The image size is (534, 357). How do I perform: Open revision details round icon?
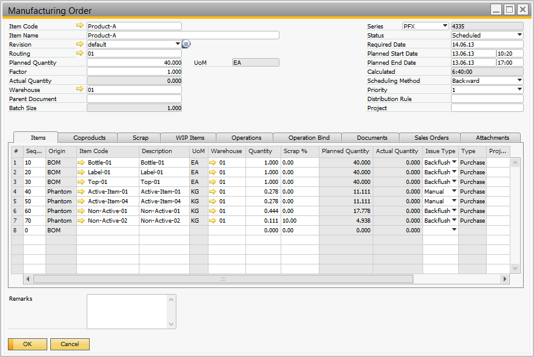pos(186,44)
